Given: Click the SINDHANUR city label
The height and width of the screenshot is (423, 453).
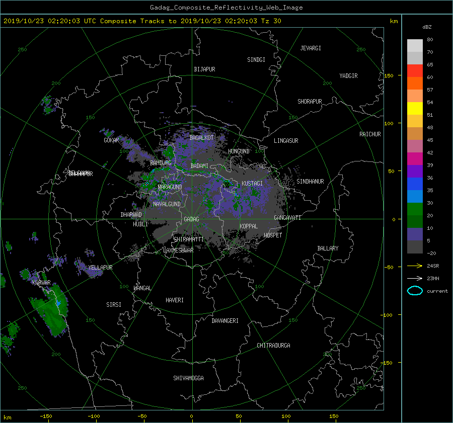Looking at the screenshot, I should (x=310, y=182).
